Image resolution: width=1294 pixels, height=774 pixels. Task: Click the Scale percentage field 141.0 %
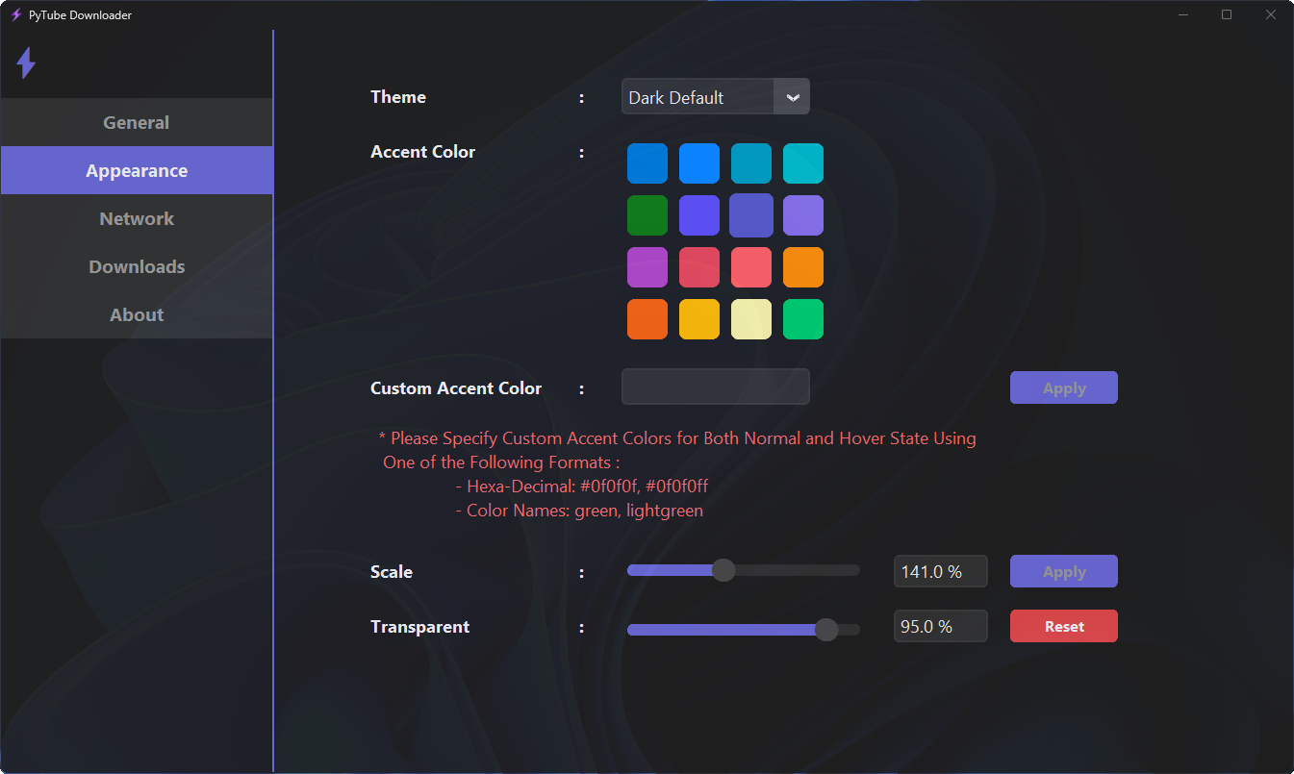(x=941, y=571)
